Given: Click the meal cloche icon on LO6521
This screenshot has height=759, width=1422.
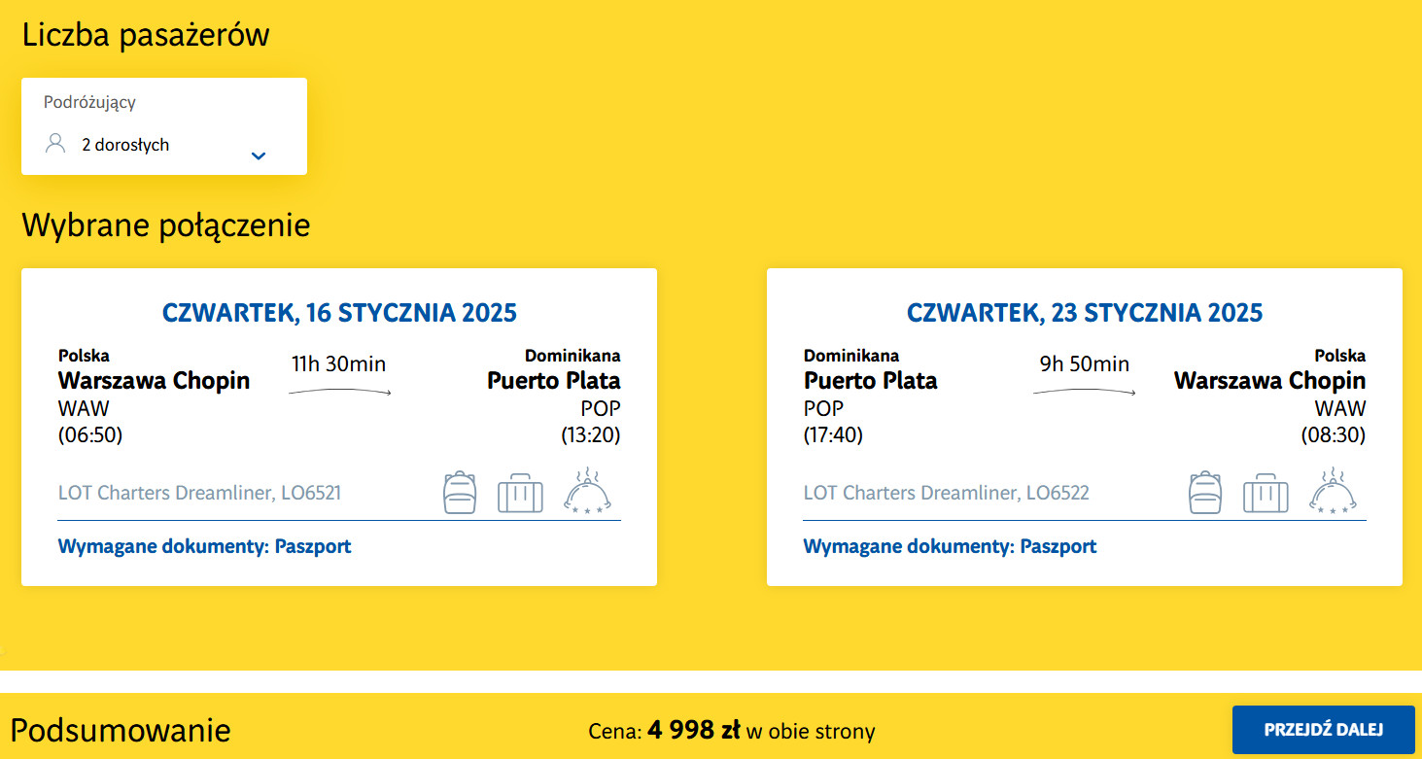Looking at the screenshot, I should click(590, 492).
